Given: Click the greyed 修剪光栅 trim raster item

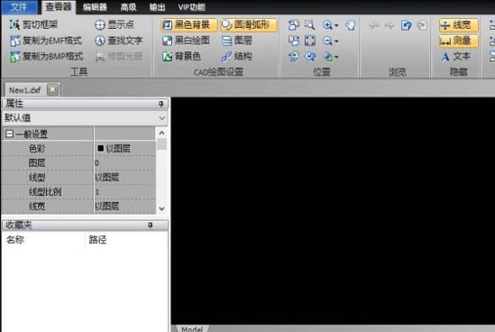Looking at the screenshot, I should point(119,57).
